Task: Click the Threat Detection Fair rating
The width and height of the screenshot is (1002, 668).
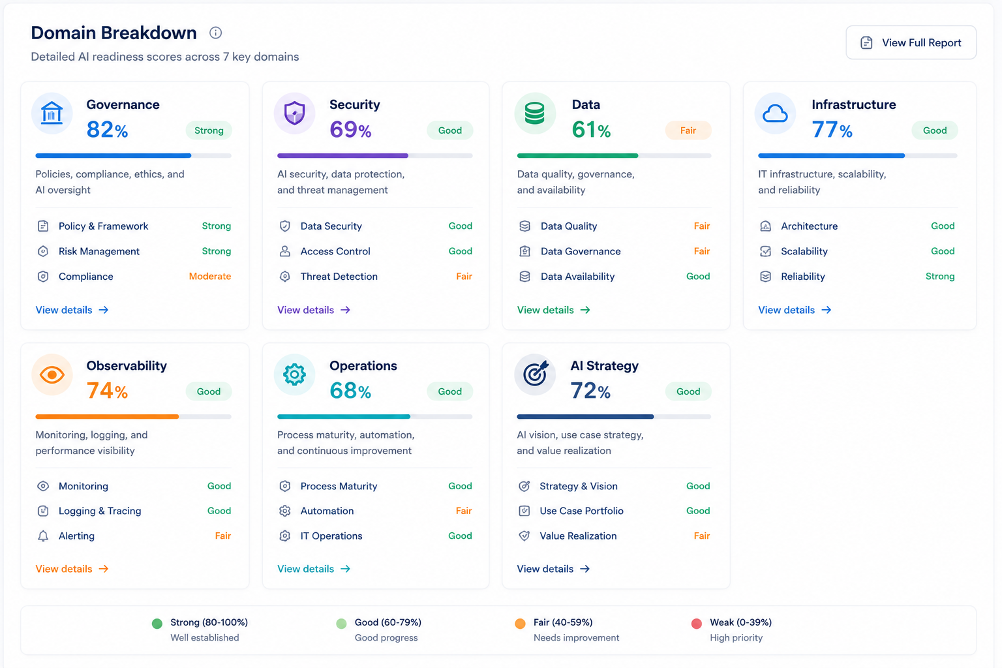Action: tap(464, 277)
